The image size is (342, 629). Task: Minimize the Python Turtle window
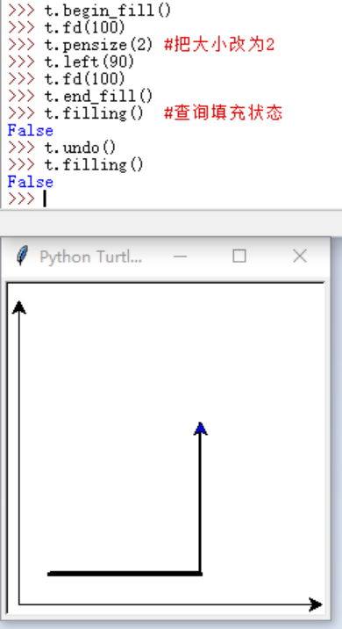181,257
